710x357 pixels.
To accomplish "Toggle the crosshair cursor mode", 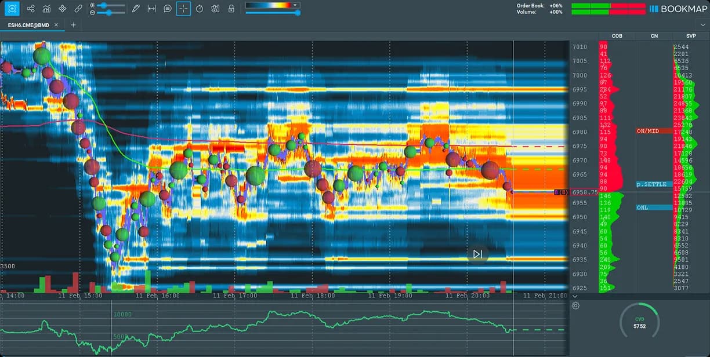I will (x=183, y=9).
